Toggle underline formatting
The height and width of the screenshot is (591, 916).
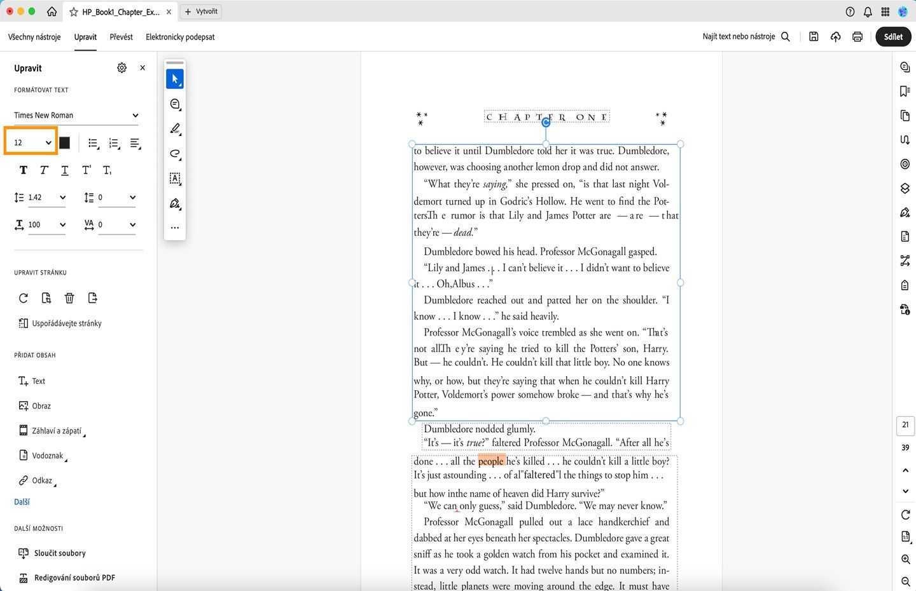click(64, 170)
